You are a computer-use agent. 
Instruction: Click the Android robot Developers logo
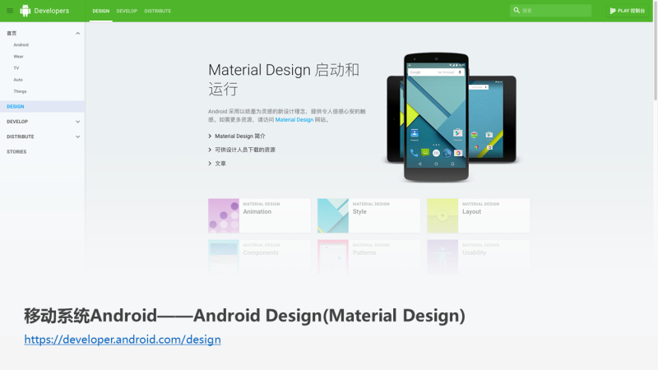pos(44,11)
